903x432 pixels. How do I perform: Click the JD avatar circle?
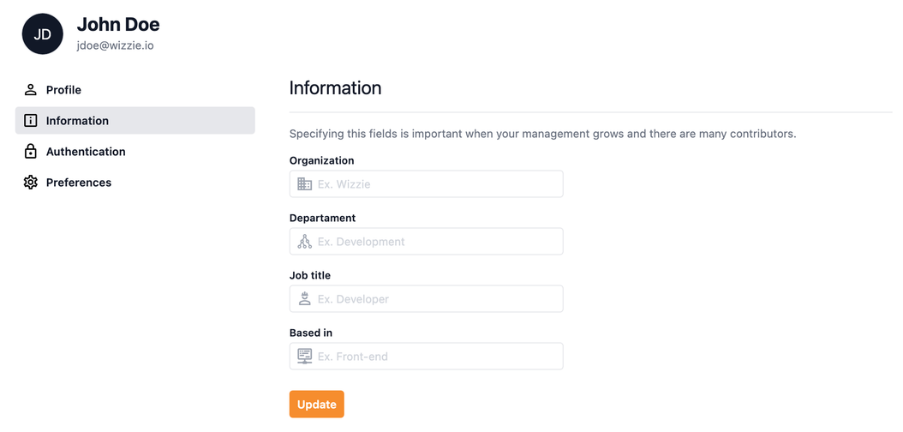tap(43, 34)
